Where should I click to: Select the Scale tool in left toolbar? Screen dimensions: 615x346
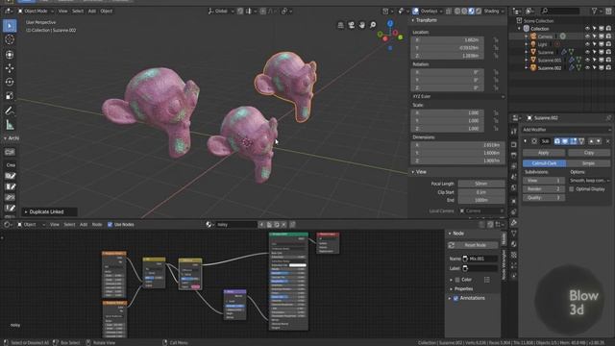tap(10, 96)
